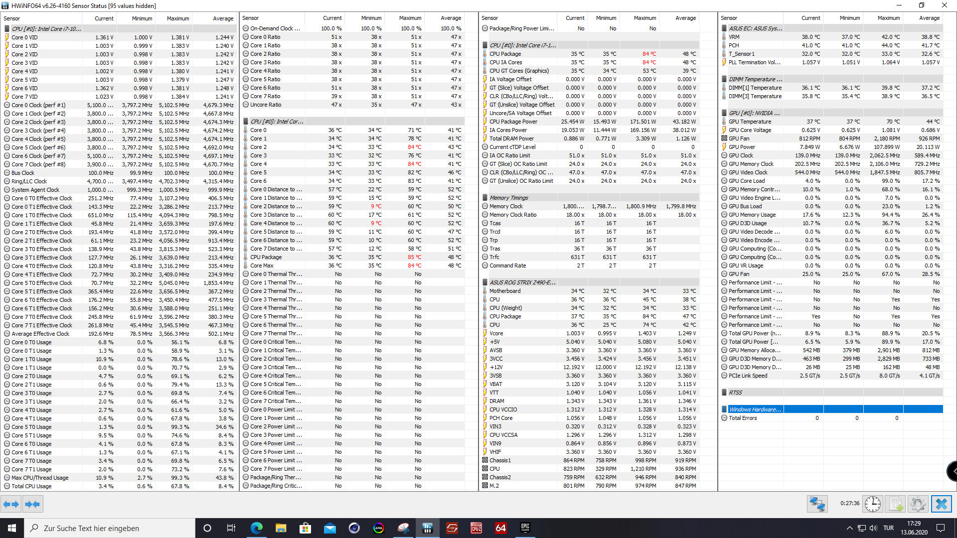Open the Aura RGB app in the taskbar
This screenshot has height=538, width=957.
(x=379, y=528)
